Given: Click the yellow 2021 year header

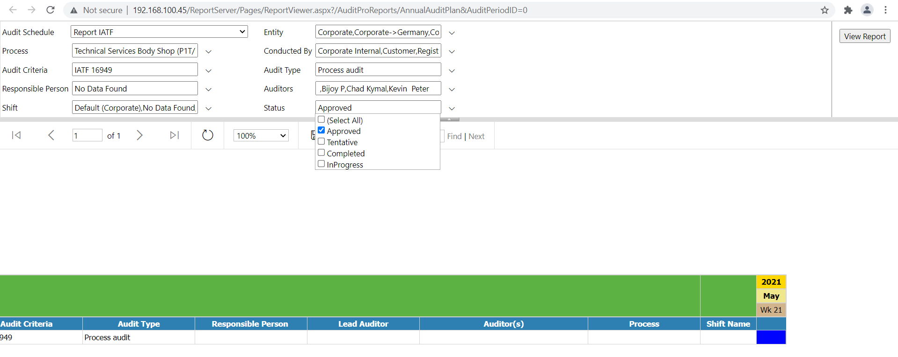Looking at the screenshot, I should click(771, 282).
